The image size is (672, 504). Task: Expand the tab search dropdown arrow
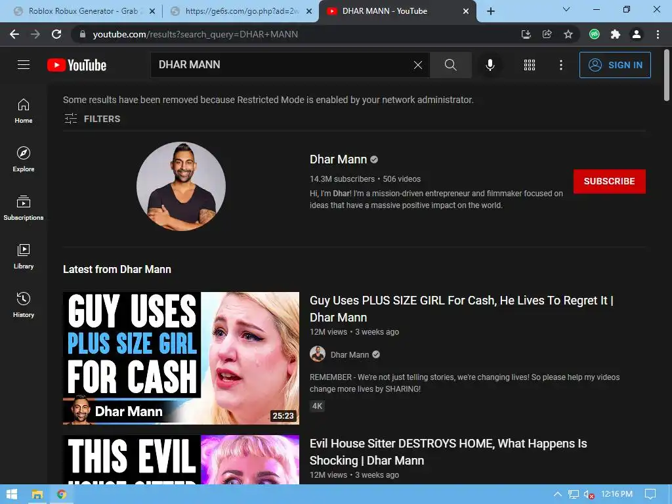566,9
